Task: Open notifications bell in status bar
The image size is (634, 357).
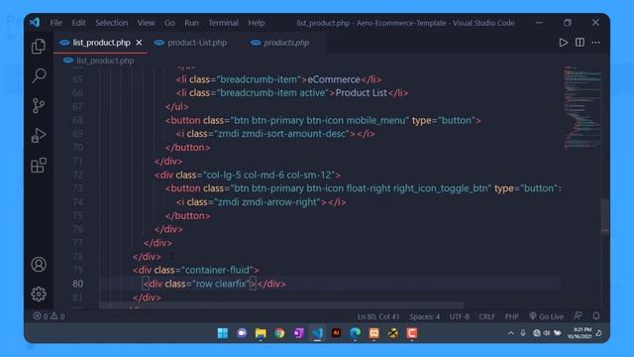Action: (x=596, y=315)
